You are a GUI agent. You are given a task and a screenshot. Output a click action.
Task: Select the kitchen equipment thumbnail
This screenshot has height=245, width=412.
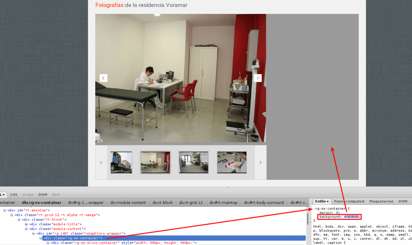(x=194, y=162)
